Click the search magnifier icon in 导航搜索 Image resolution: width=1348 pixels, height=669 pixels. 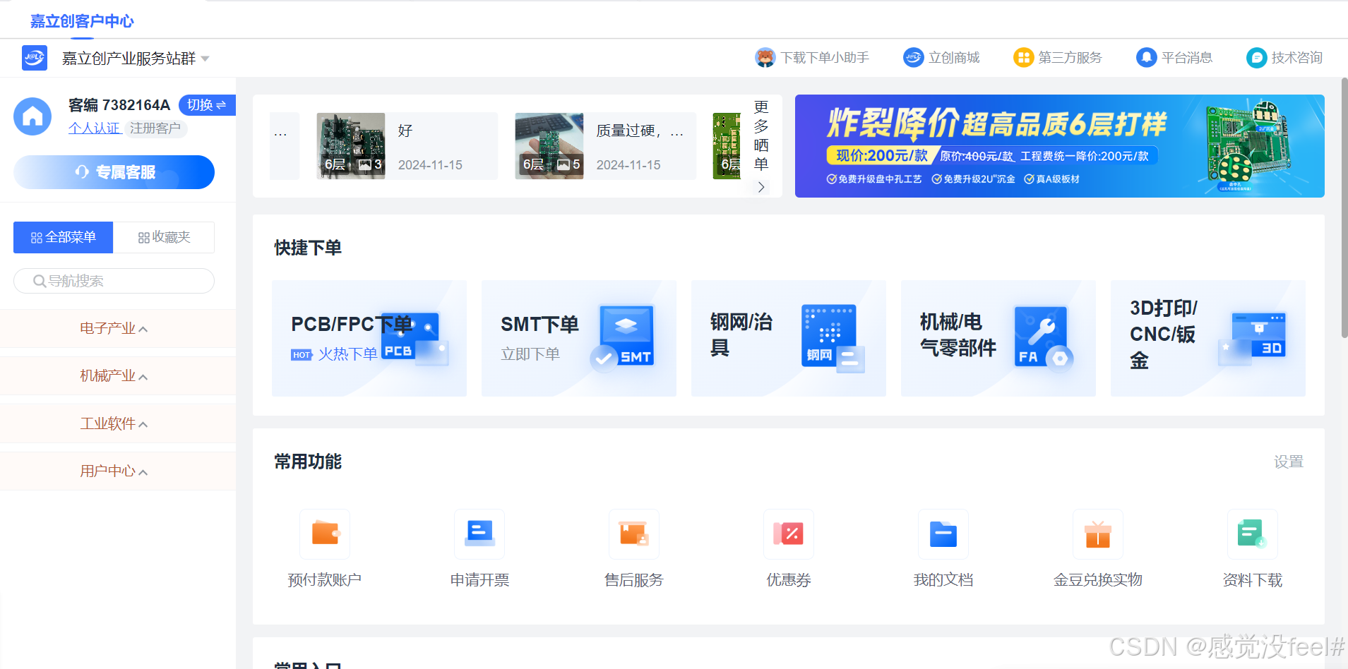click(40, 281)
